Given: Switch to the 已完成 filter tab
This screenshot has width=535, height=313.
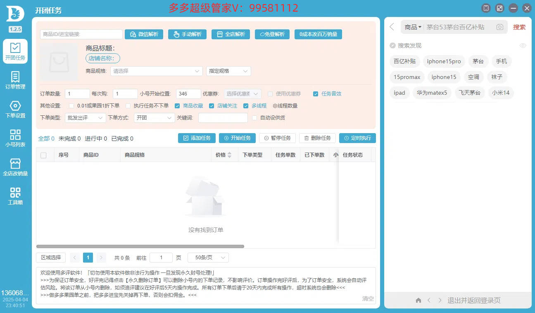Looking at the screenshot, I should (x=122, y=139).
